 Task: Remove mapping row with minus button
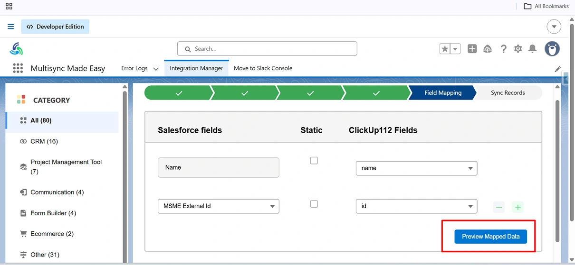pyautogui.click(x=499, y=207)
